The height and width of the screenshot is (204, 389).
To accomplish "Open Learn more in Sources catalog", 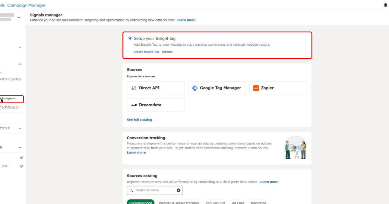I will pos(269,182).
